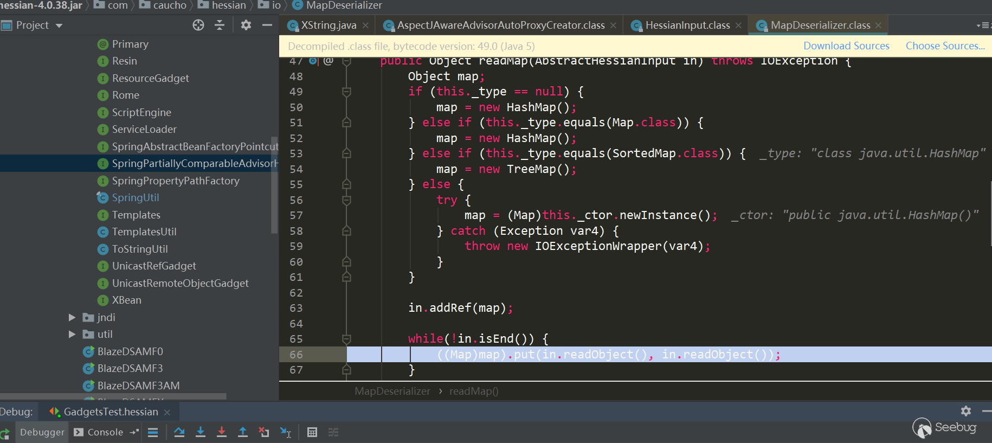
Task: Click Step Out debugger icon
Action: click(243, 432)
